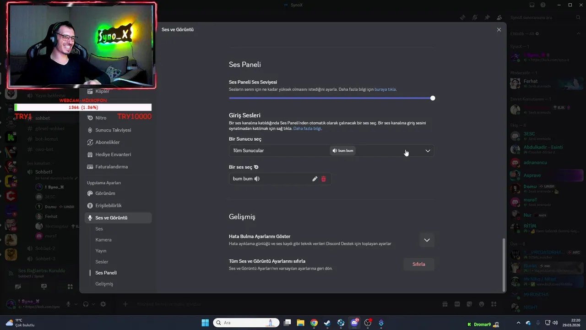Click the Nitro badge next to Bir ses seç

point(256,167)
